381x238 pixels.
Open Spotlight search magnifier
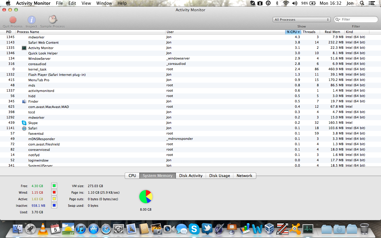click(362, 3)
